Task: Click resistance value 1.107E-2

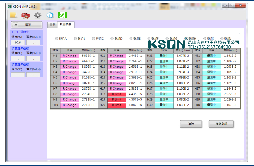Action: (x=231, y=105)
